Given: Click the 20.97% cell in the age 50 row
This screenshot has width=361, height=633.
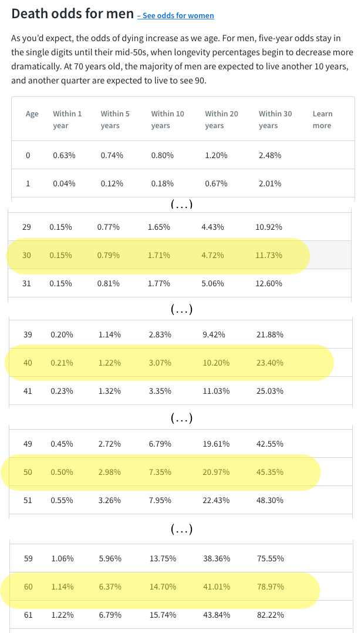Looking at the screenshot, I should click(x=217, y=472).
